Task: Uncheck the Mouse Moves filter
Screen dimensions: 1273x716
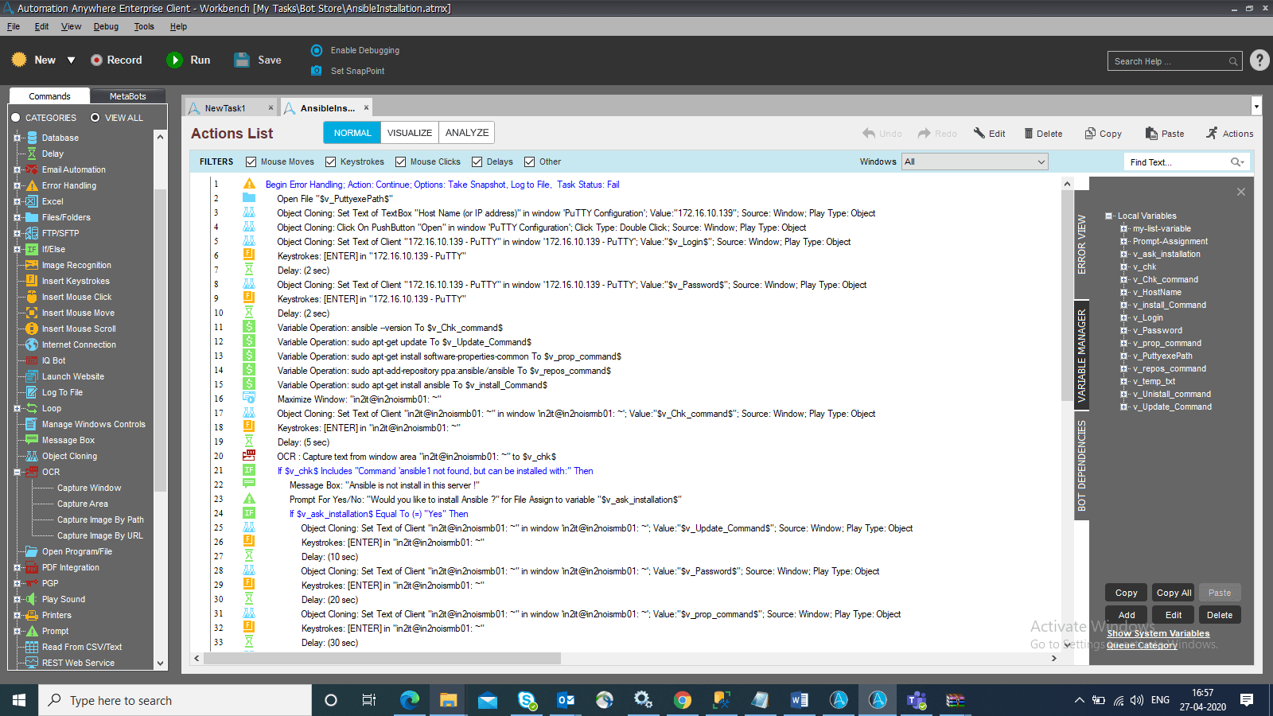Action: pyautogui.click(x=251, y=161)
